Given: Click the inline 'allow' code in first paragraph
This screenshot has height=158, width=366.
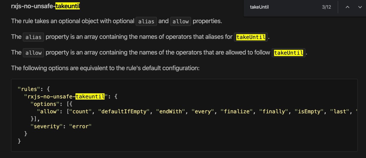Looking at the screenshot, I should click(181, 21).
